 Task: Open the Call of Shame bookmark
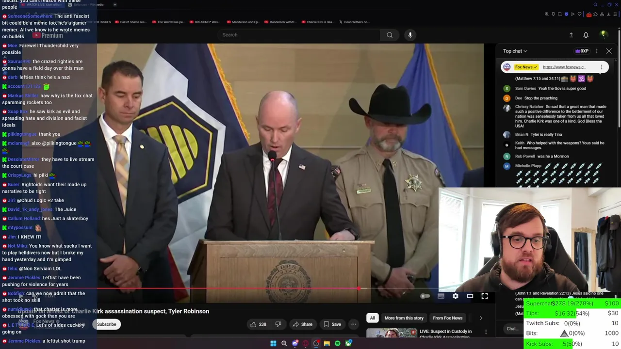pos(130,22)
